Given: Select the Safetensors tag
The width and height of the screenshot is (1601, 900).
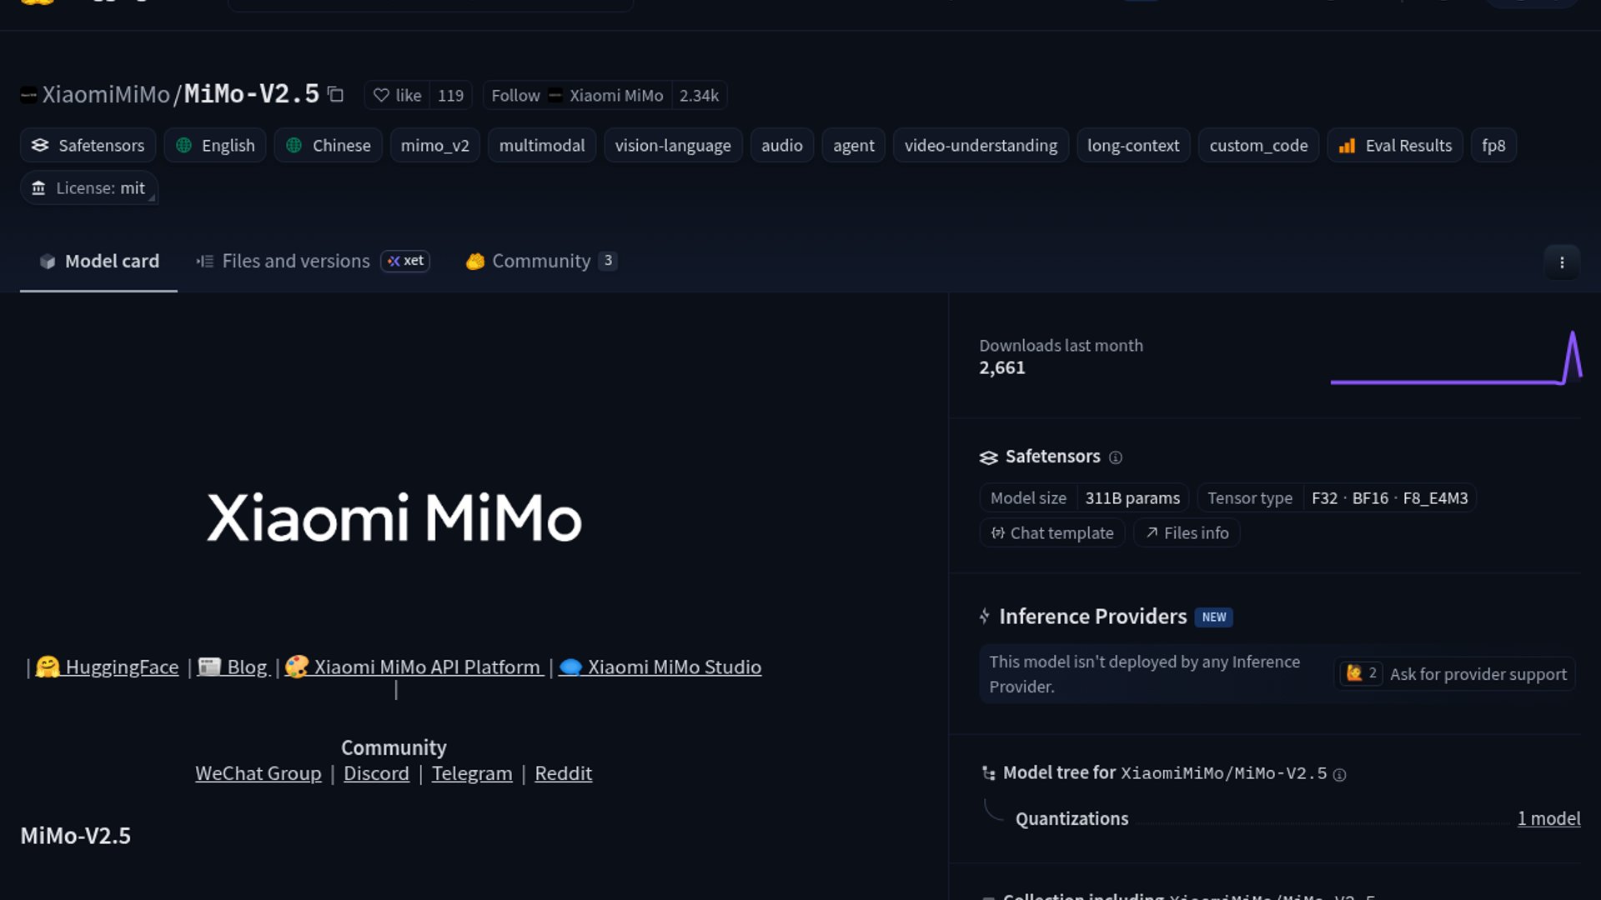Looking at the screenshot, I should 88,145.
